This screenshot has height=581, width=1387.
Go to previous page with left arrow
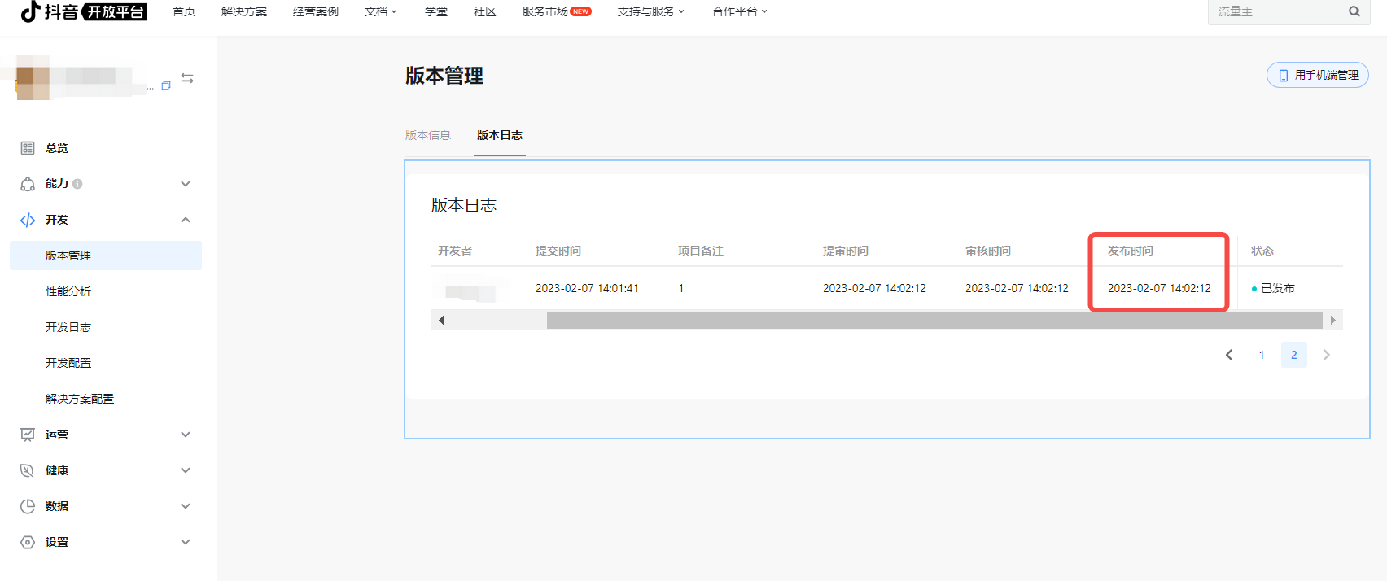point(1229,355)
